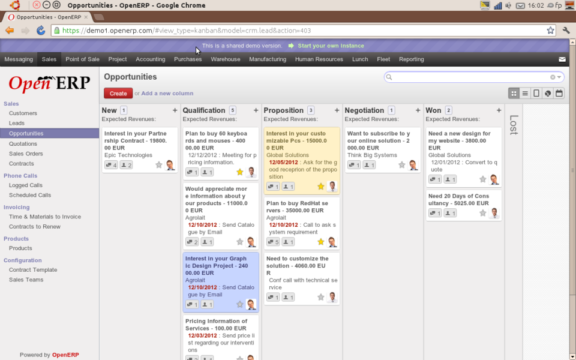Click the Chrome address bar URL
The image size is (576, 360).
(x=187, y=31)
